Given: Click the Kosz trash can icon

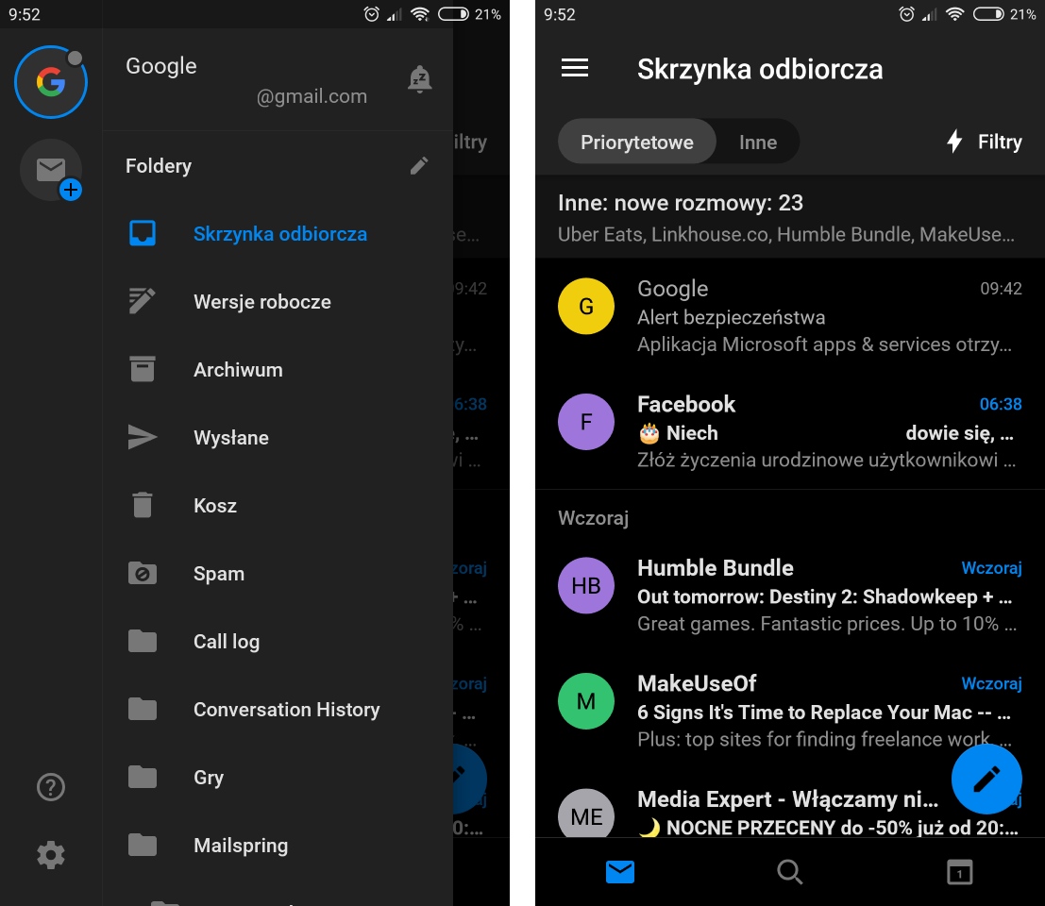Looking at the screenshot, I should [142, 505].
